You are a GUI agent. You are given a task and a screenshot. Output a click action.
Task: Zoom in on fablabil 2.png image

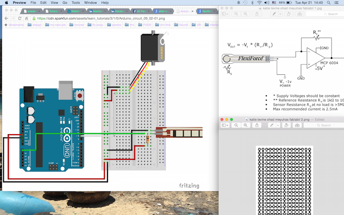coord(246,125)
